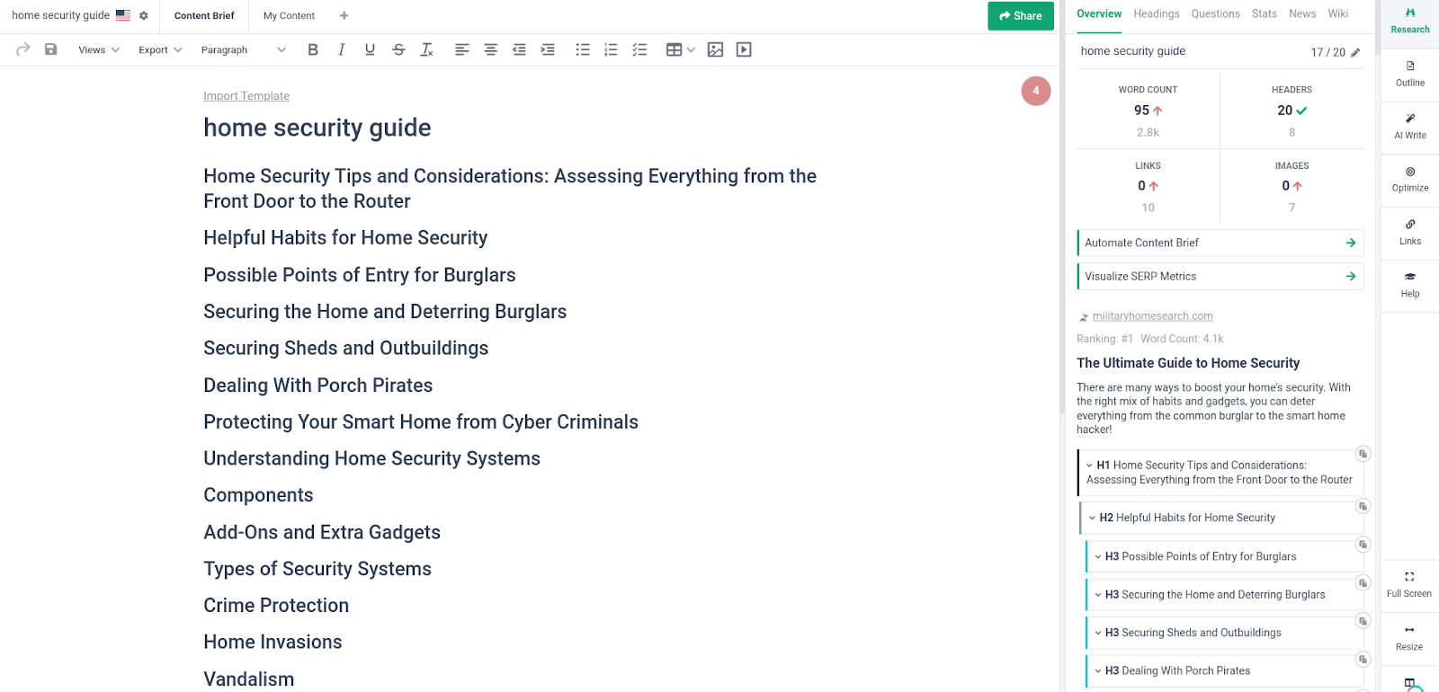This screenshot has width=1439, height=692.
Task: Insert an image
Action: (715, 49)
